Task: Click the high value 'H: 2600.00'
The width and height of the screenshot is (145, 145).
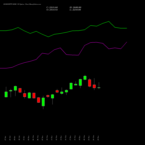Action: click(75, 8)
